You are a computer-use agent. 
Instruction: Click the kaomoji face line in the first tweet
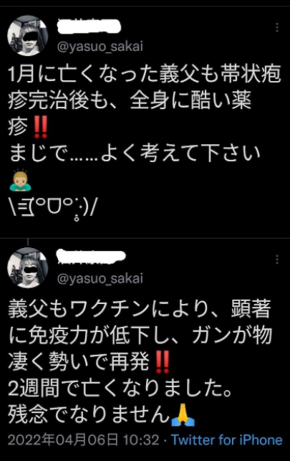(x=52, y=208)
